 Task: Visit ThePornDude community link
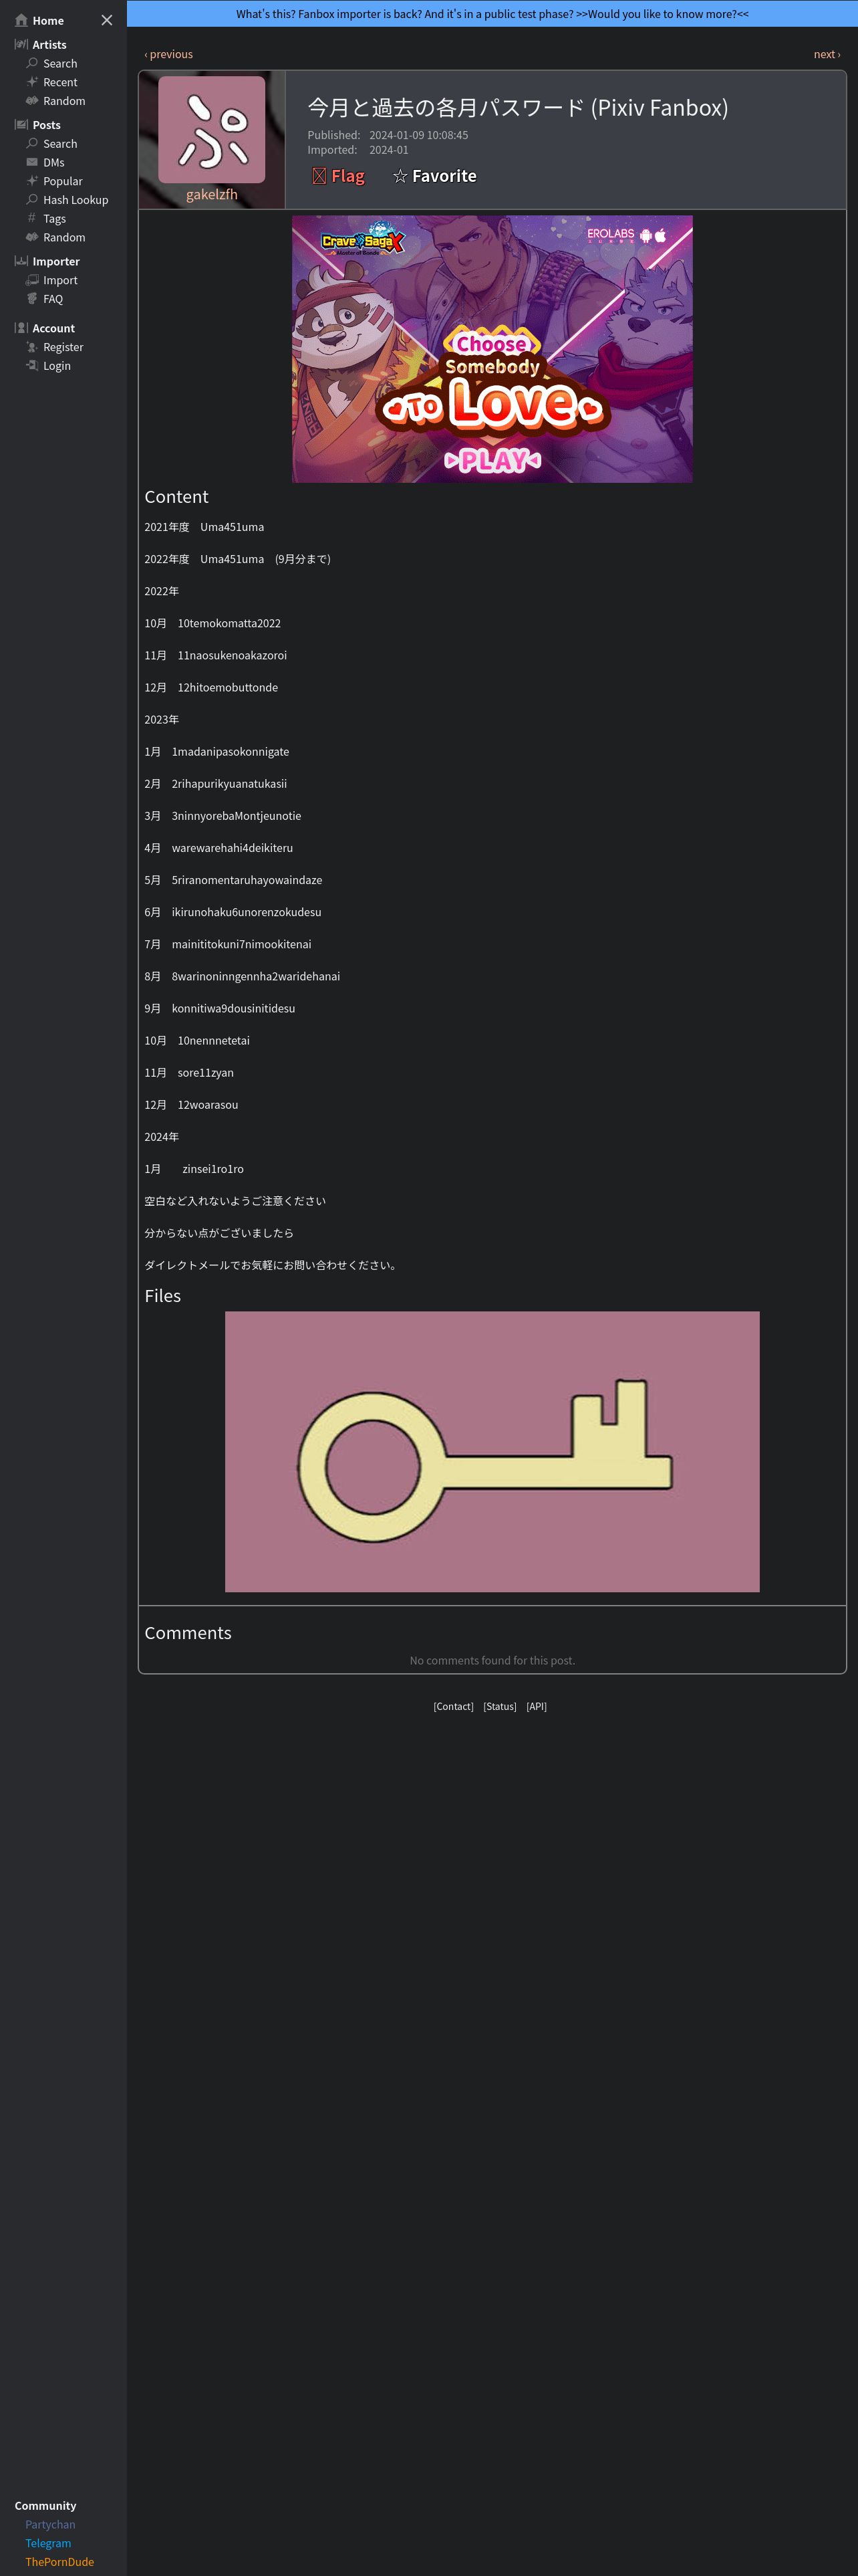(60, 2561)
